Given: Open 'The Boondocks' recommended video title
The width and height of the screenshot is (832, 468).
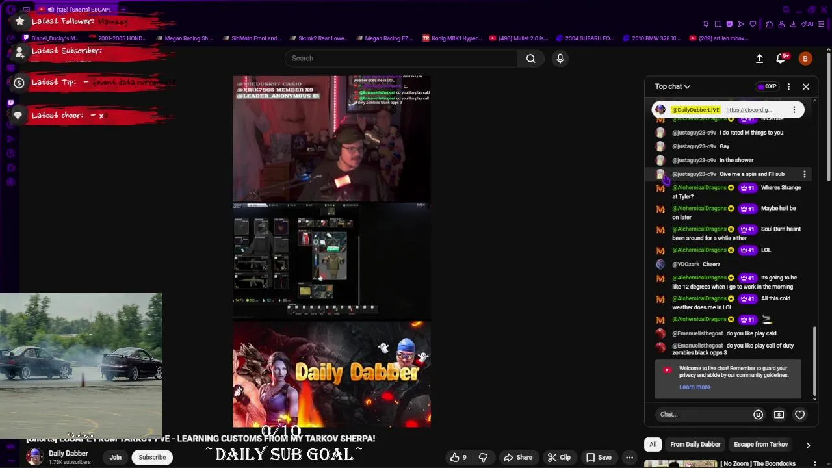Looking at the screenshot, I should [758, 464].
